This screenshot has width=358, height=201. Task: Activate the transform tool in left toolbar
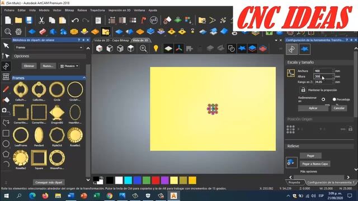click(x=6, y=66)
